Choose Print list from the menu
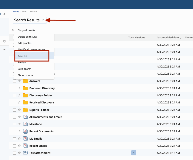Viewport: 193px width, 160px height. pyautogui.click(x=23, y=56)
